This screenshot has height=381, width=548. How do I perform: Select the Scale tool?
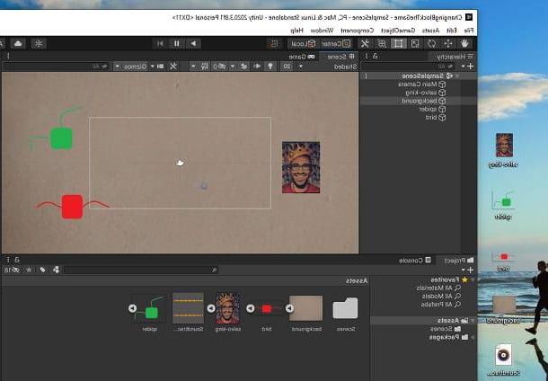point(415,44)
